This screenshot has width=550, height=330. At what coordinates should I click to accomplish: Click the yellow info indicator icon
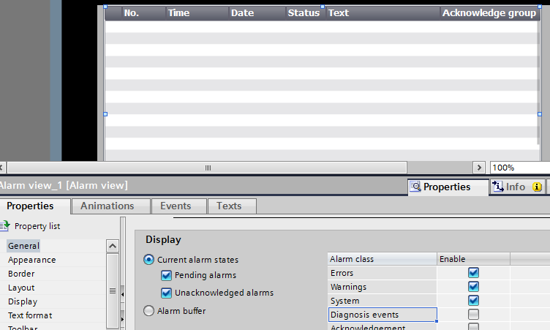point(537,187)
